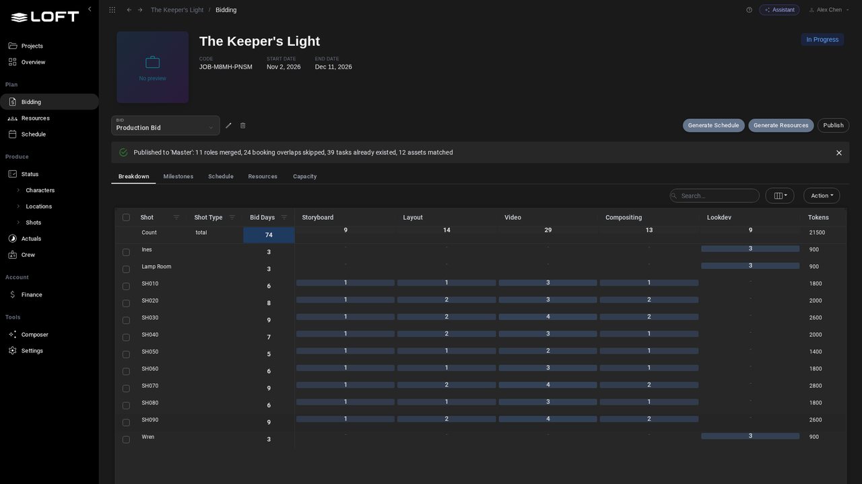Dismiss the Published to Master notification
862x484 pixels.
tap(839, 153)
